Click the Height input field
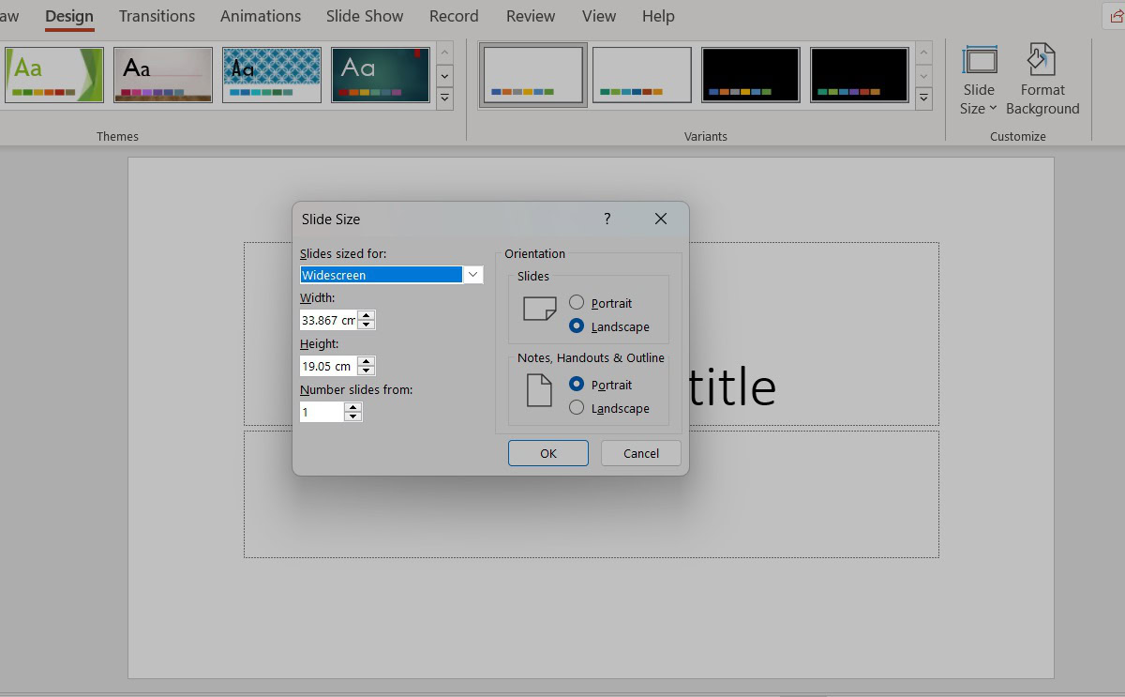 [x=327, y=366]
